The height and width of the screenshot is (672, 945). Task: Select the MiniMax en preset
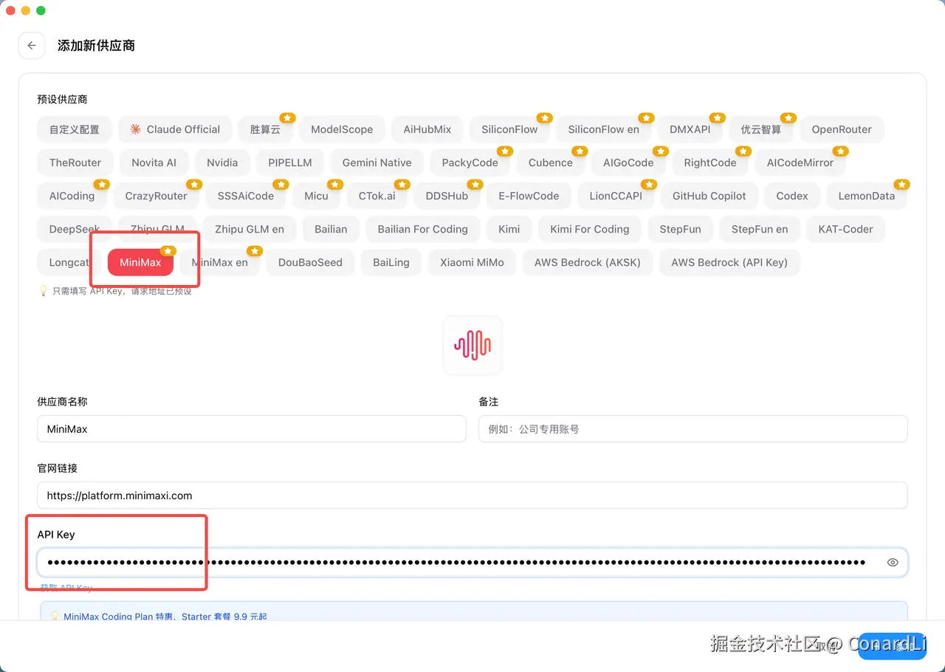click(220, 262)
